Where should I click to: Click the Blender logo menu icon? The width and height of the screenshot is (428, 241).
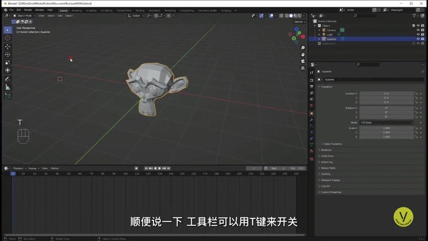click(x=6, y=10)
